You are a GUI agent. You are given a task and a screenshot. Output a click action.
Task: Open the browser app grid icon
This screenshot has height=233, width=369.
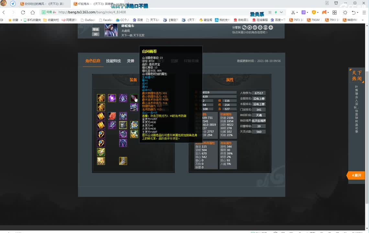pos(335,13)
